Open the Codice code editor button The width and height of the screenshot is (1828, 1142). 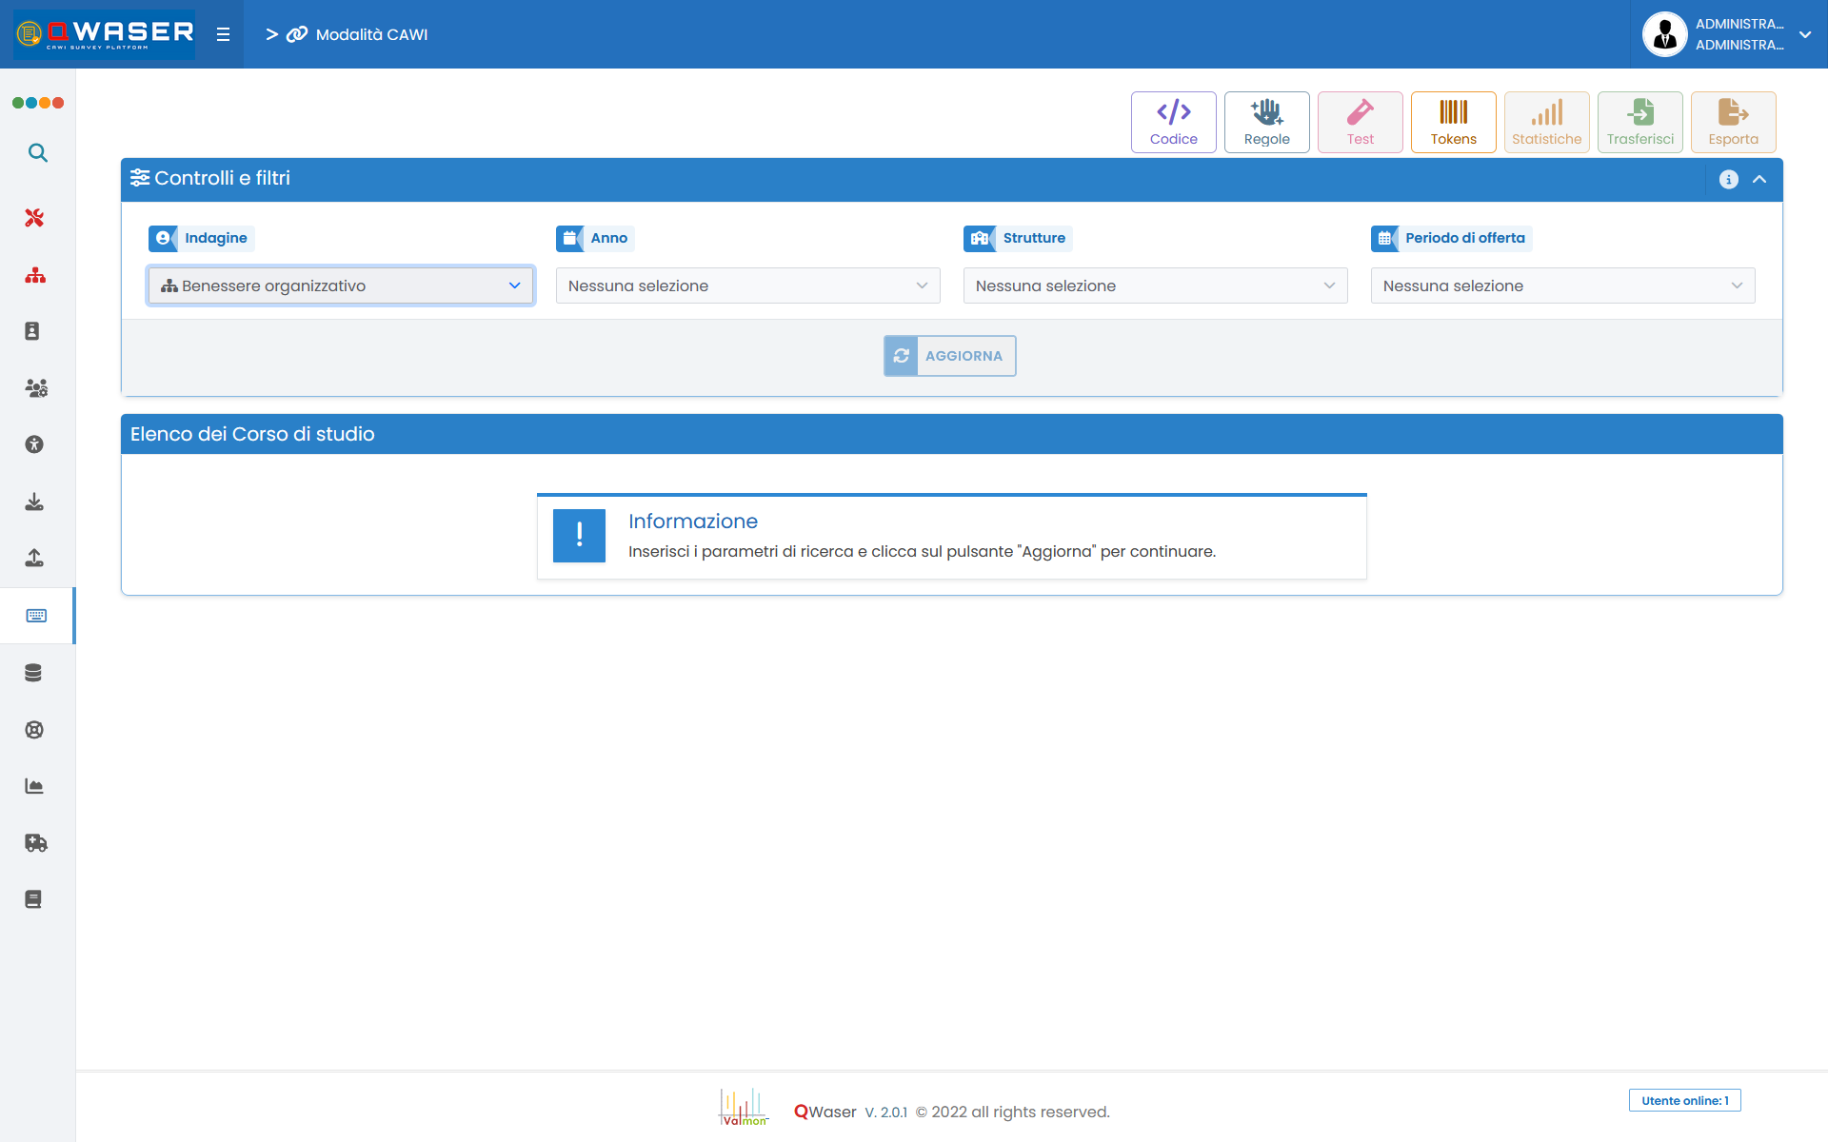(1173, 122)
